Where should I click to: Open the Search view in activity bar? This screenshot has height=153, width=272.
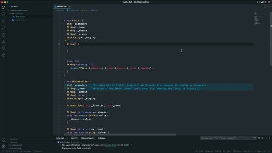pyautogui.click(x=3, y=14)
